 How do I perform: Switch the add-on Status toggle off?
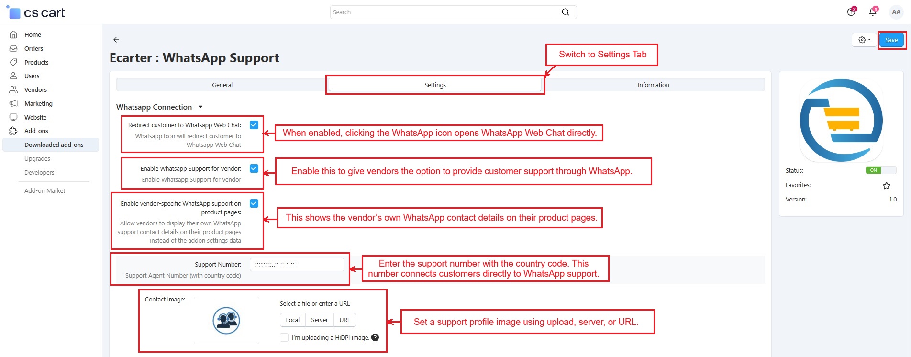[x=880, y=170]
